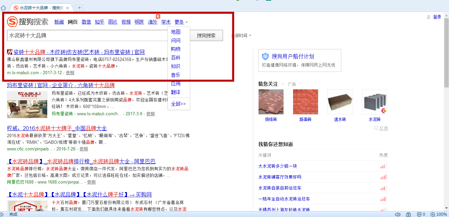Switch to the 微信 search tab
Image resolution: width=449 pixels, height=217 pixels.
pos(86,22)
